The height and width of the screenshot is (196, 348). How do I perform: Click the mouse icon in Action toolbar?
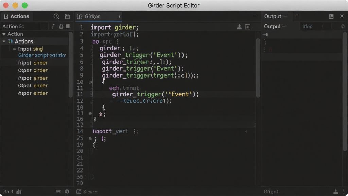click(61, 27)
